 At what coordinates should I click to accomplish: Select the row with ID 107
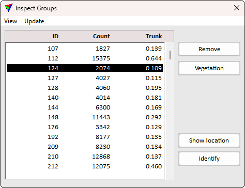click(85, 49)
